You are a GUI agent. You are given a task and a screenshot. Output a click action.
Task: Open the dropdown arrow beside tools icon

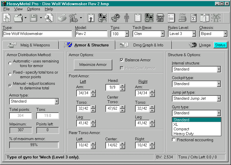click(x=81, y=18)
